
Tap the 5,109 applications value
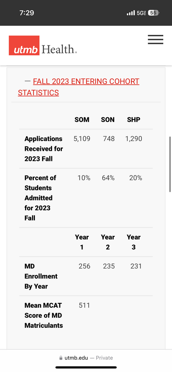[x=82, y=139]
